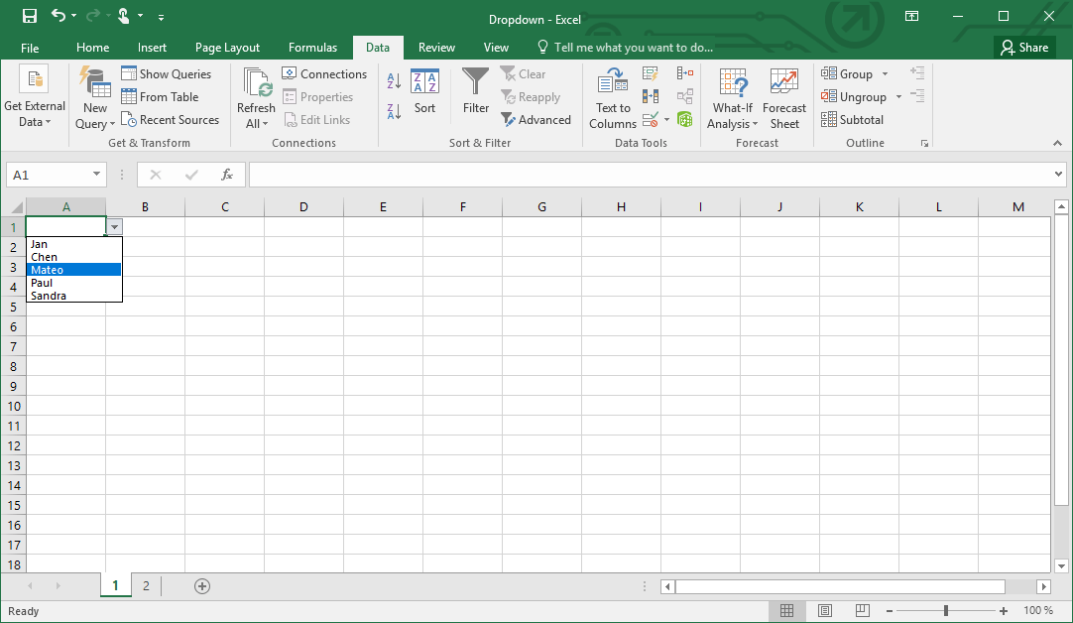Select the Text to Columns tool
This screenshot has height=623, width=1073.
coord(612,97)
